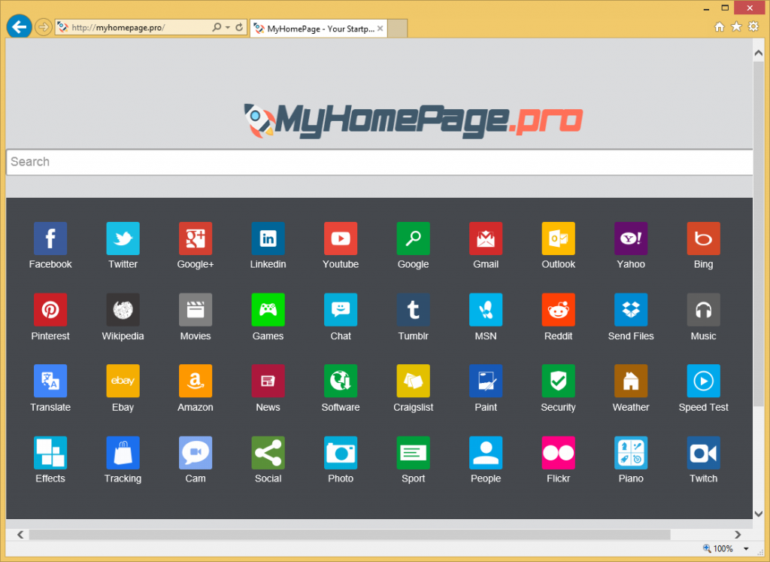Image resolution: width=770 pixels, height=562 pixels.
Task: Click the vertical scrollbar down arrow
Action: coord(758,513)
